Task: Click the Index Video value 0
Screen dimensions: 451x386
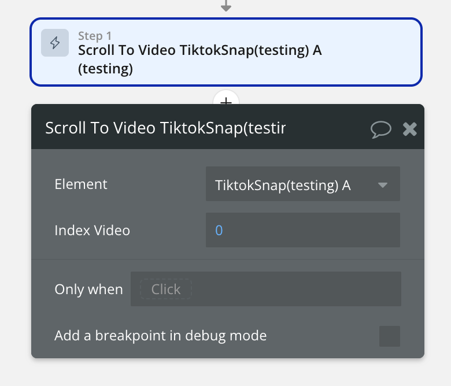Action: pyautogui.click(x=219, y=230)
